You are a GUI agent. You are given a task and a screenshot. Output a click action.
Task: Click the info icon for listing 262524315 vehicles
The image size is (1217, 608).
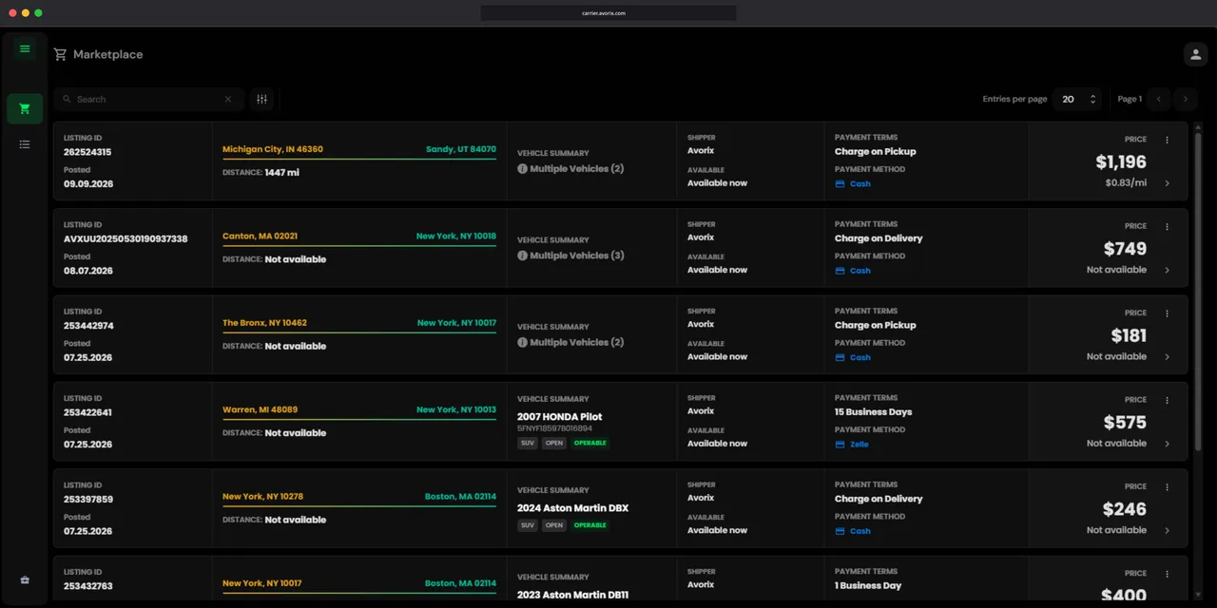pos(522,169)
